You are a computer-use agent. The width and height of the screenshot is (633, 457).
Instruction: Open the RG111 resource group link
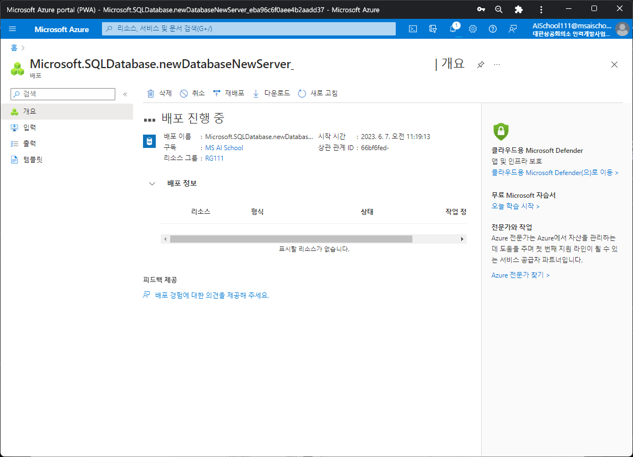pyautogui.click(x=215, y=158)
